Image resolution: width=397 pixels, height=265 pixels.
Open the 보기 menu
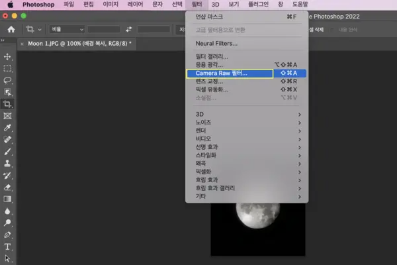coord(234,5)
